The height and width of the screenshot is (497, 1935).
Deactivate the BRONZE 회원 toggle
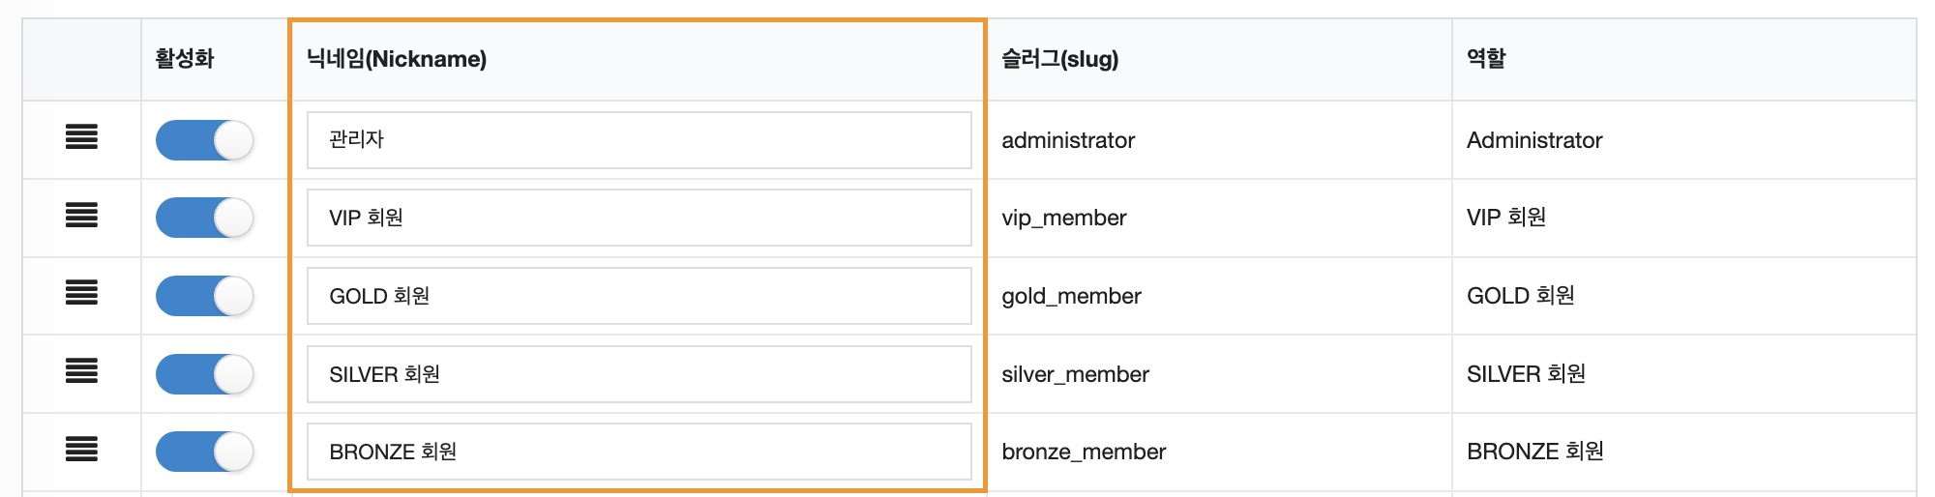204,452
